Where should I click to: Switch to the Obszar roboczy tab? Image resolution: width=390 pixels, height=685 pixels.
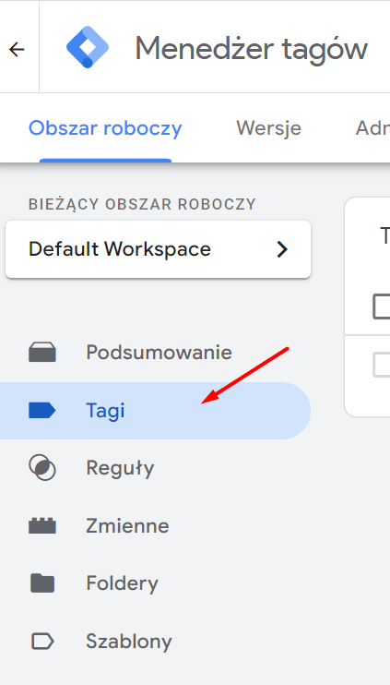[x=105, y=128]
